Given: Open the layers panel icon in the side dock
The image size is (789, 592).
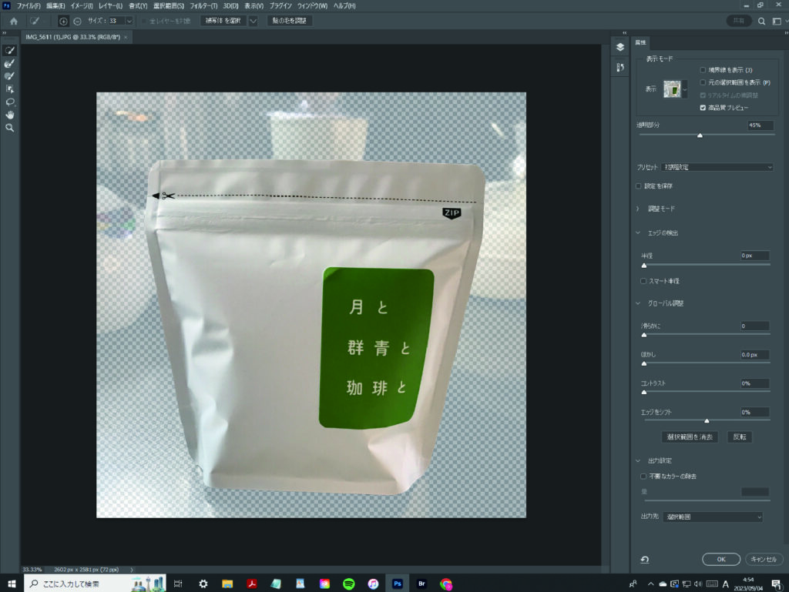Looking at the screenshot, I should [x=620, y=47].
